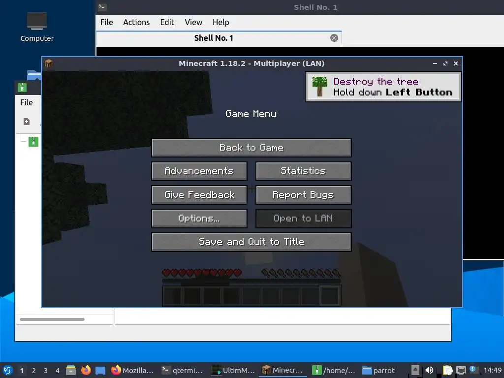This screenshot has height=378, width=504.
Task: Open Help menu in Shell window
Action: [221, 22]
